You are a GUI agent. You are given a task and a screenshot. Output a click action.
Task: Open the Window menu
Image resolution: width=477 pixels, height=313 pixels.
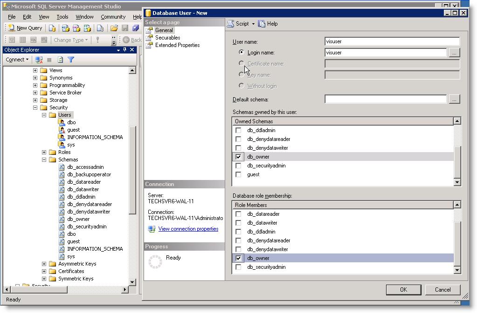click(84, 17)
